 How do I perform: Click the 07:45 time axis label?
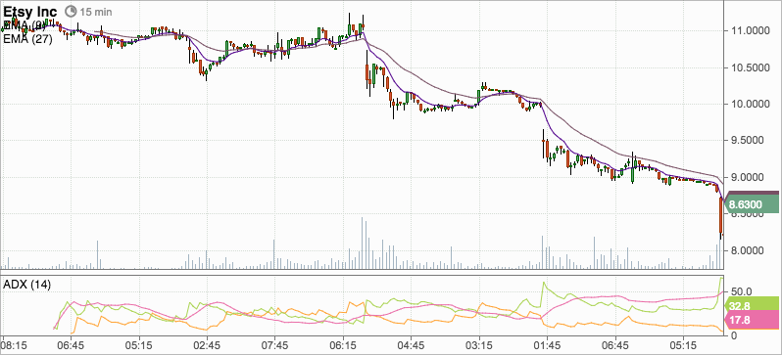click(274, 345)
